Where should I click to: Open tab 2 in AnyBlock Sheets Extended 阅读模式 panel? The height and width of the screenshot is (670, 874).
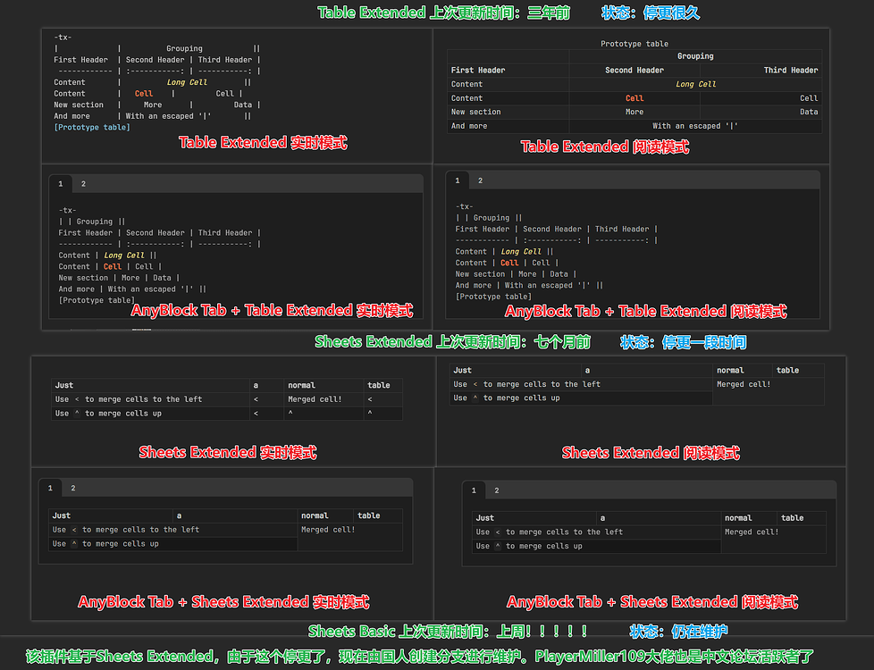[497, 490]
